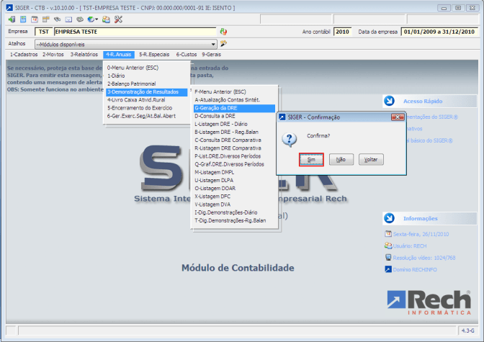Open the 2-Movtos menu
Image resolution: width=484 pixels, height=342 pixels.
pyautogui.click(x=53, y=54)
